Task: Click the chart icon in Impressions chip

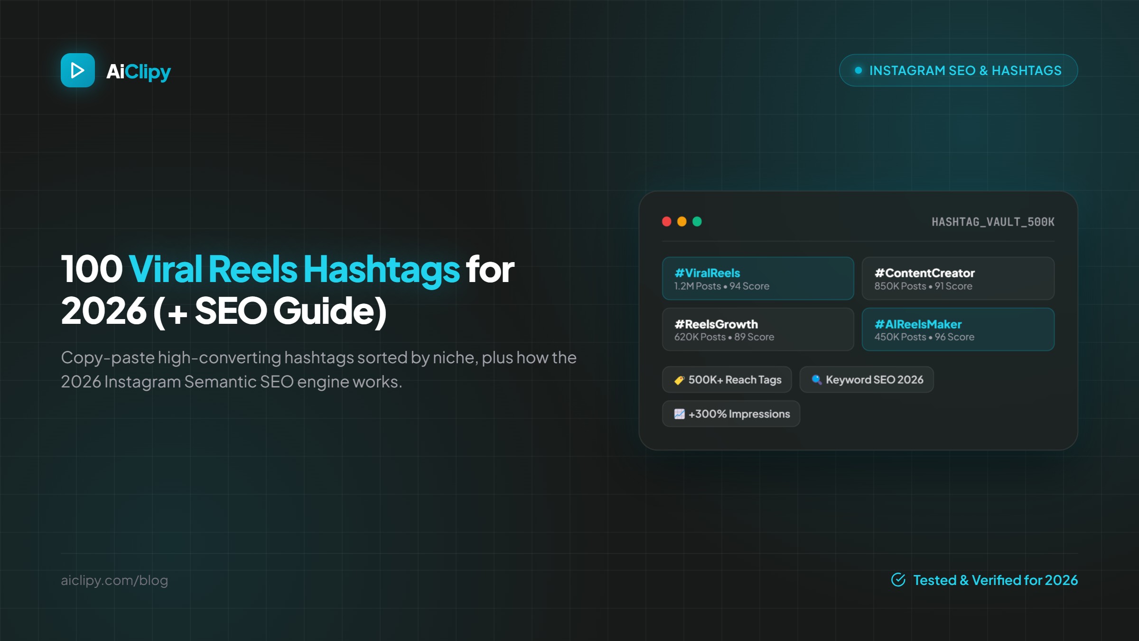Action: click(680, 414)
